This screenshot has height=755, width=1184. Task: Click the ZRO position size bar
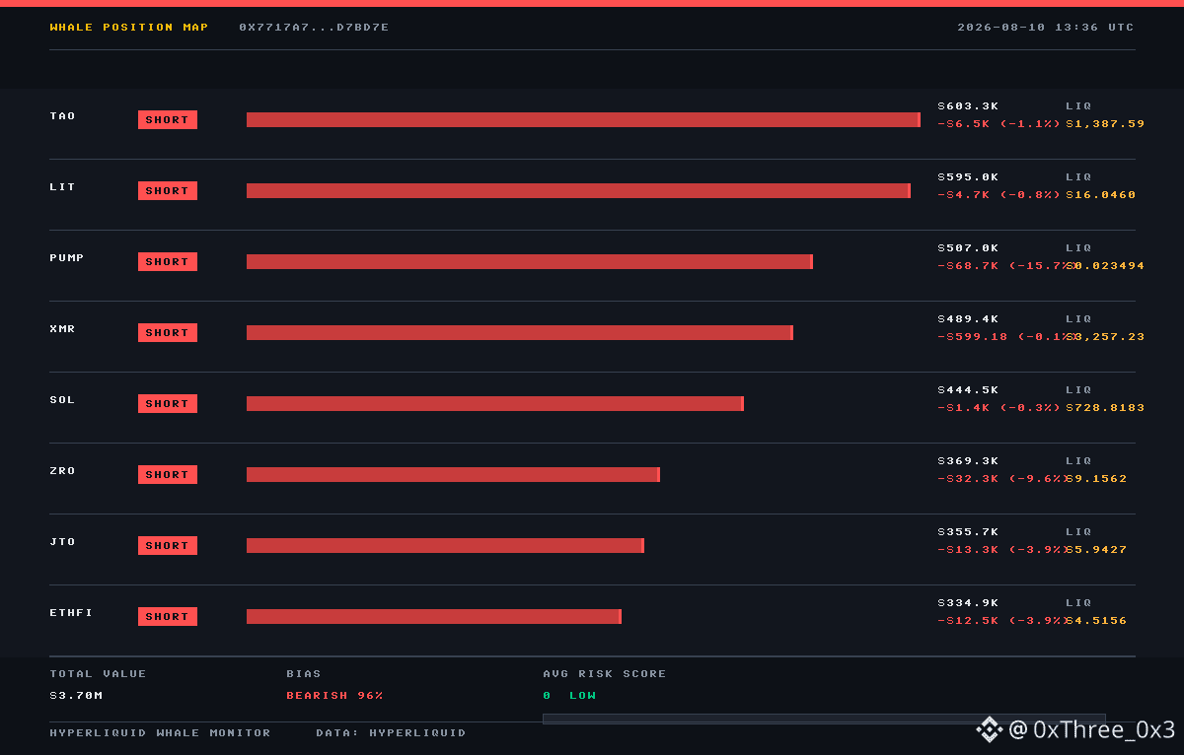pos(453,475)
